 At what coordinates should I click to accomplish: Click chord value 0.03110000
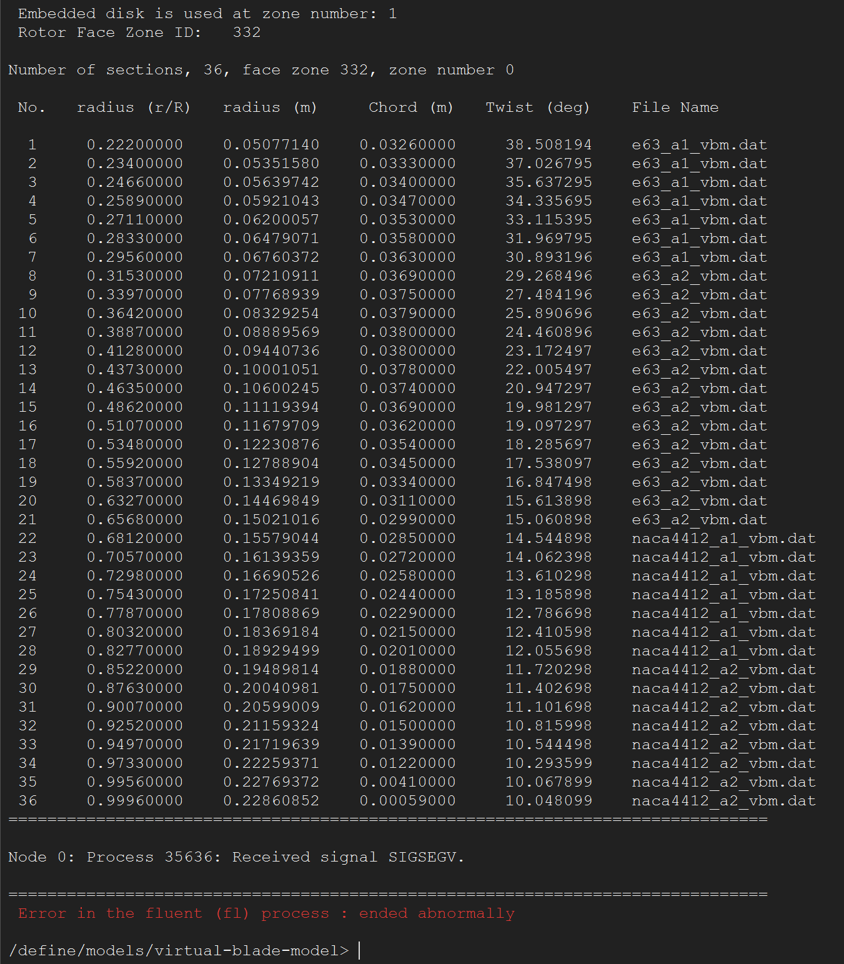(407, 501)
